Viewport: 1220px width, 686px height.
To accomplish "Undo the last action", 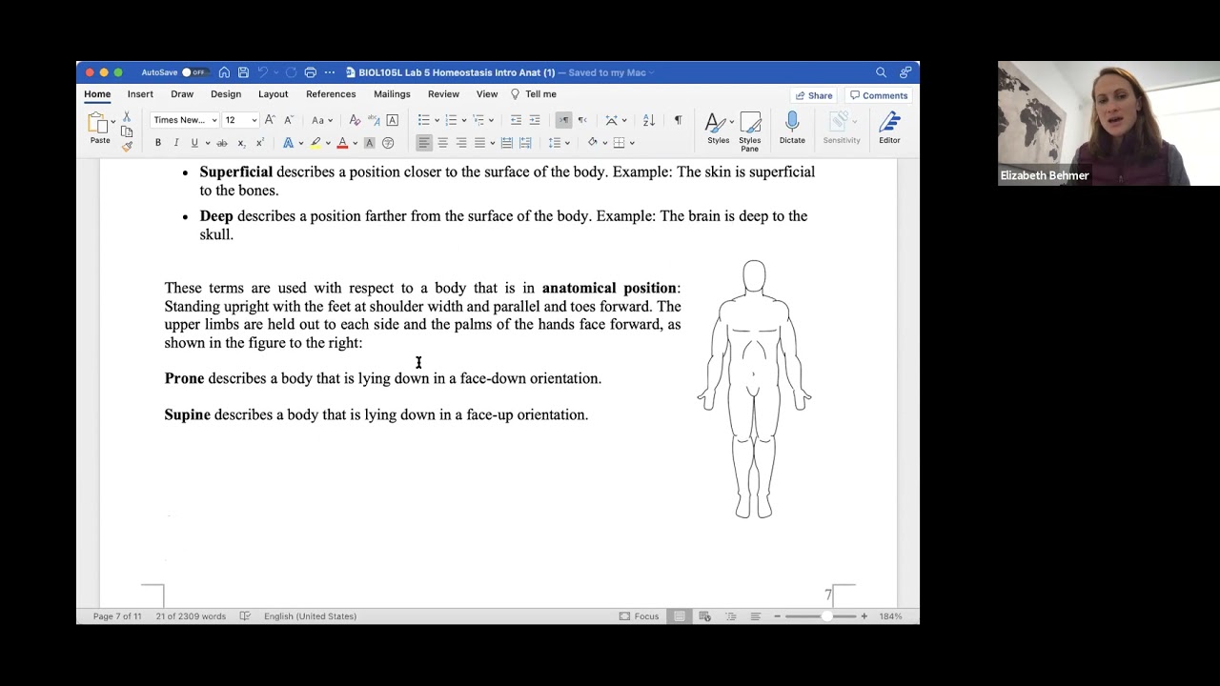I will 264,72.
